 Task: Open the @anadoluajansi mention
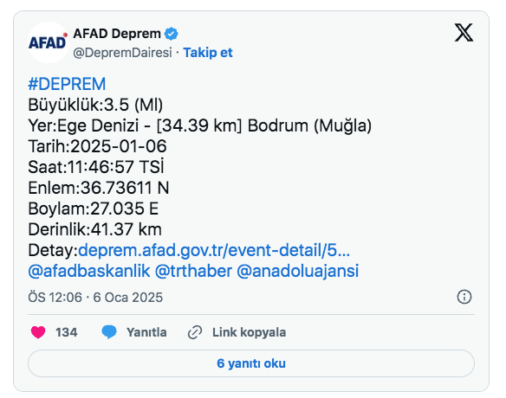(297, 271)
